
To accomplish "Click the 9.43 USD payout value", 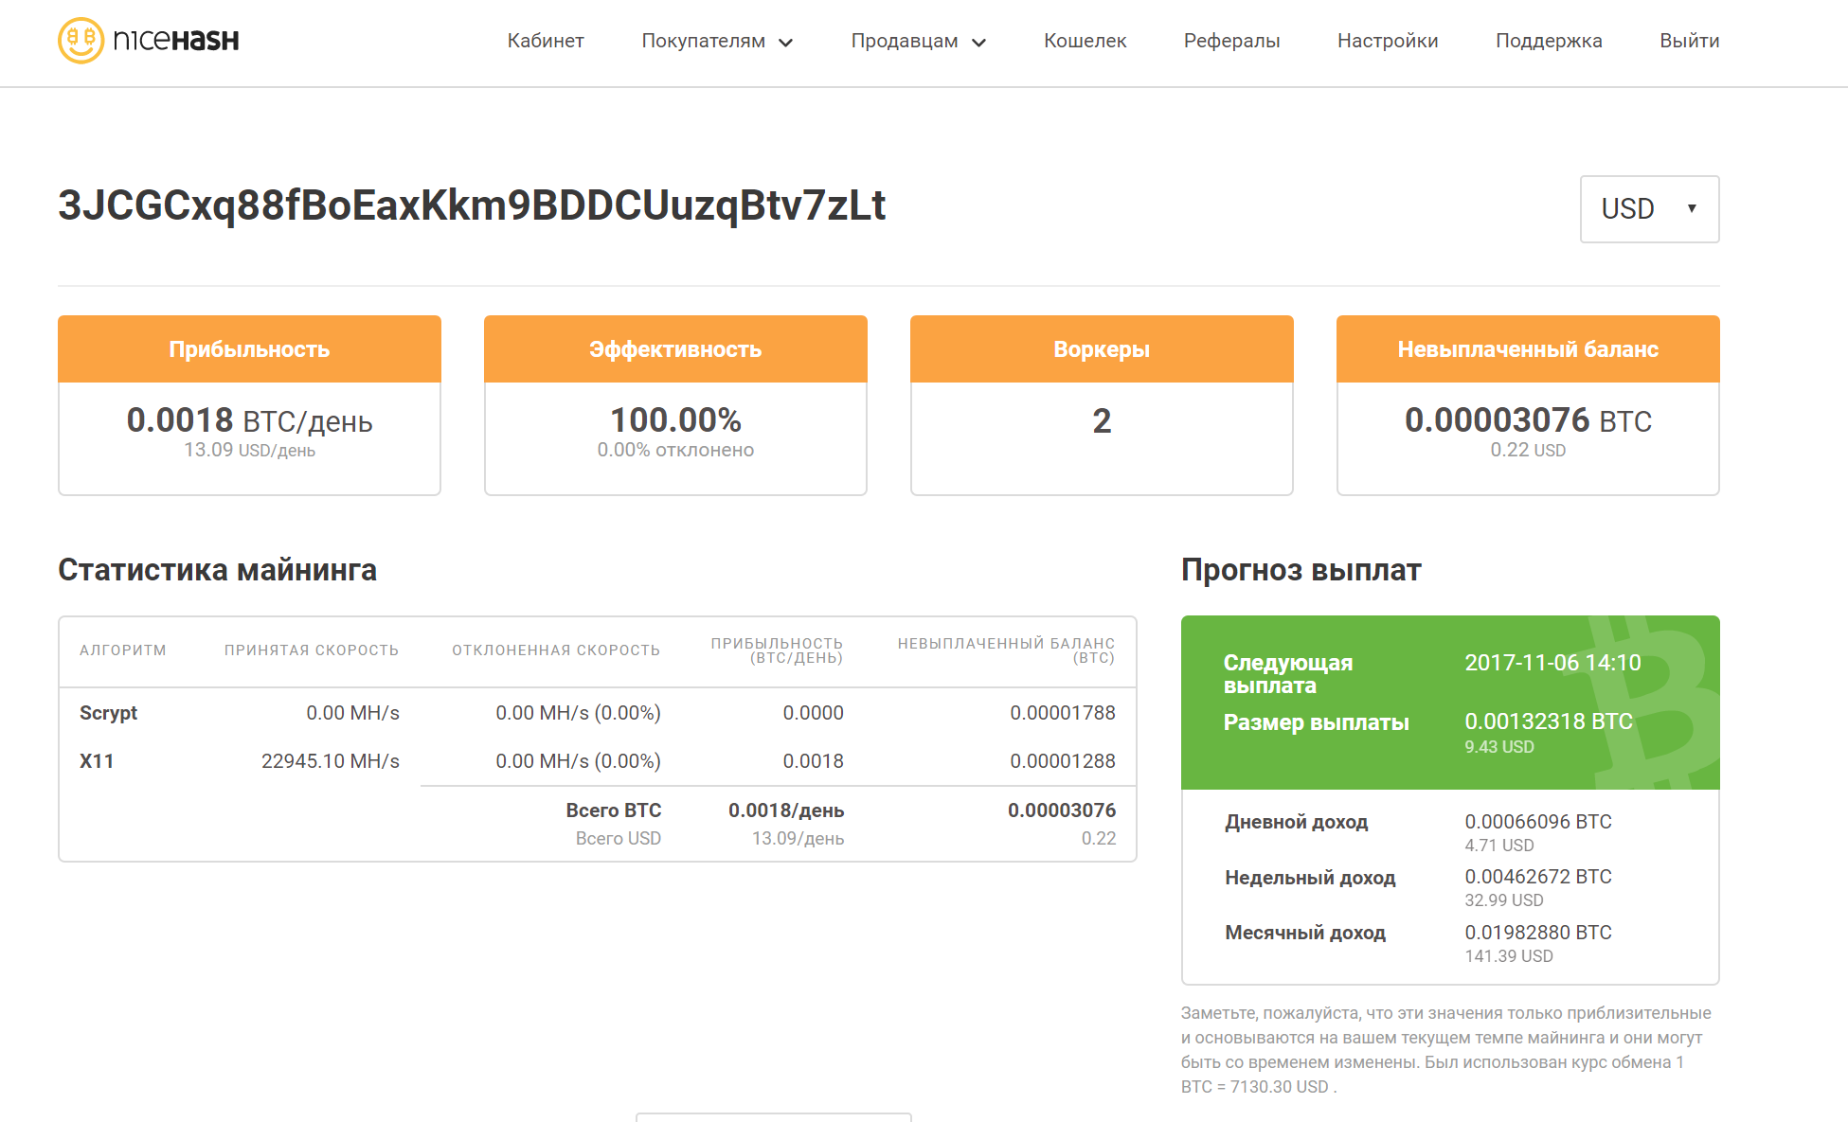I will [1499, 747].
